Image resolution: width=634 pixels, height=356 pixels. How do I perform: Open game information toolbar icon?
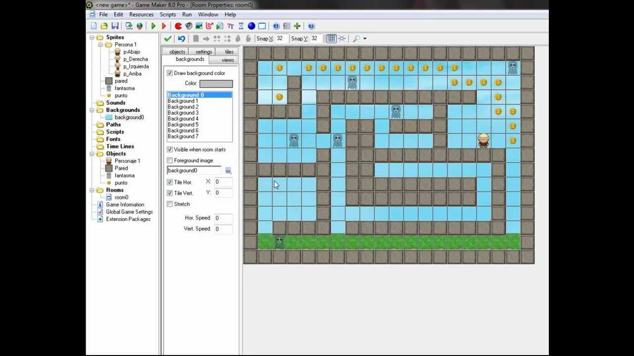[276, 26]
